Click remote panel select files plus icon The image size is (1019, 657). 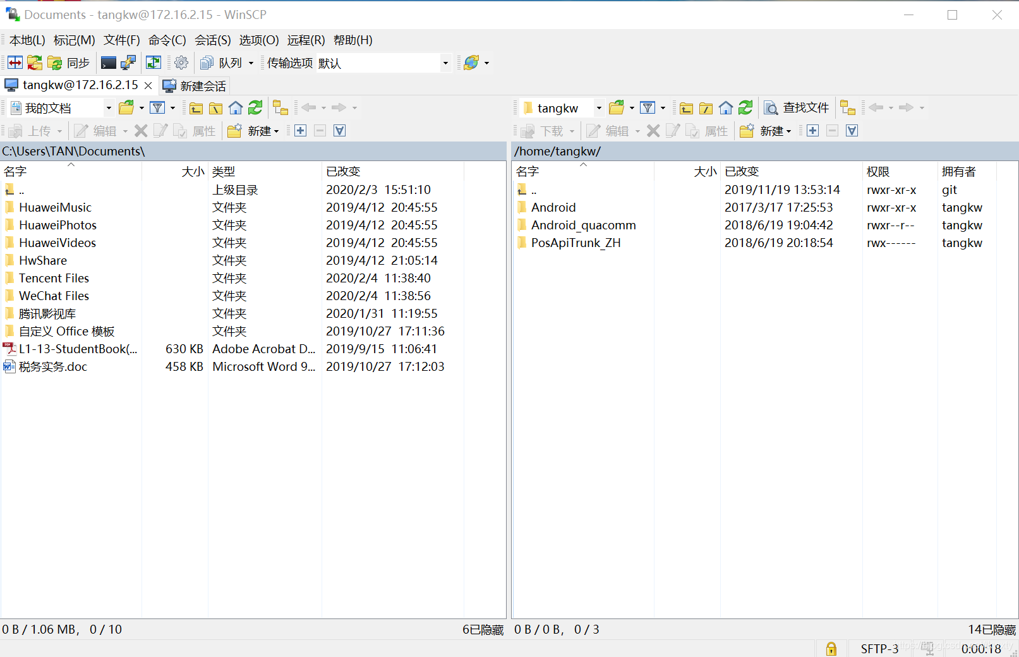(813, 131)
